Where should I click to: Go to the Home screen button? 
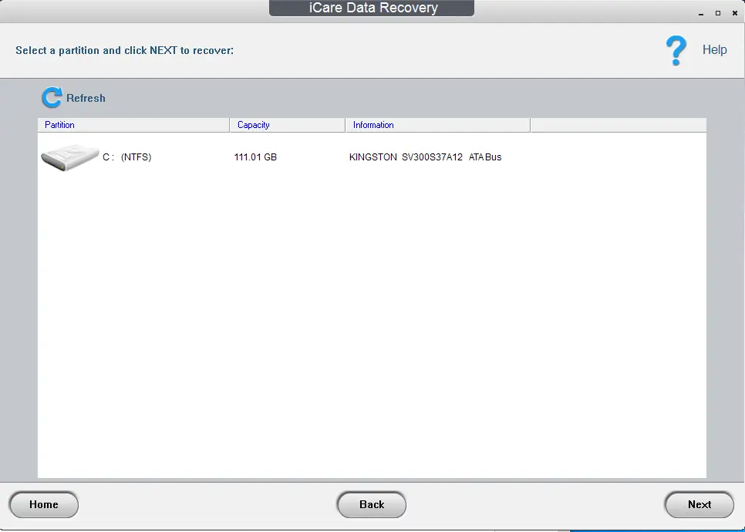(x=44, y=504)
